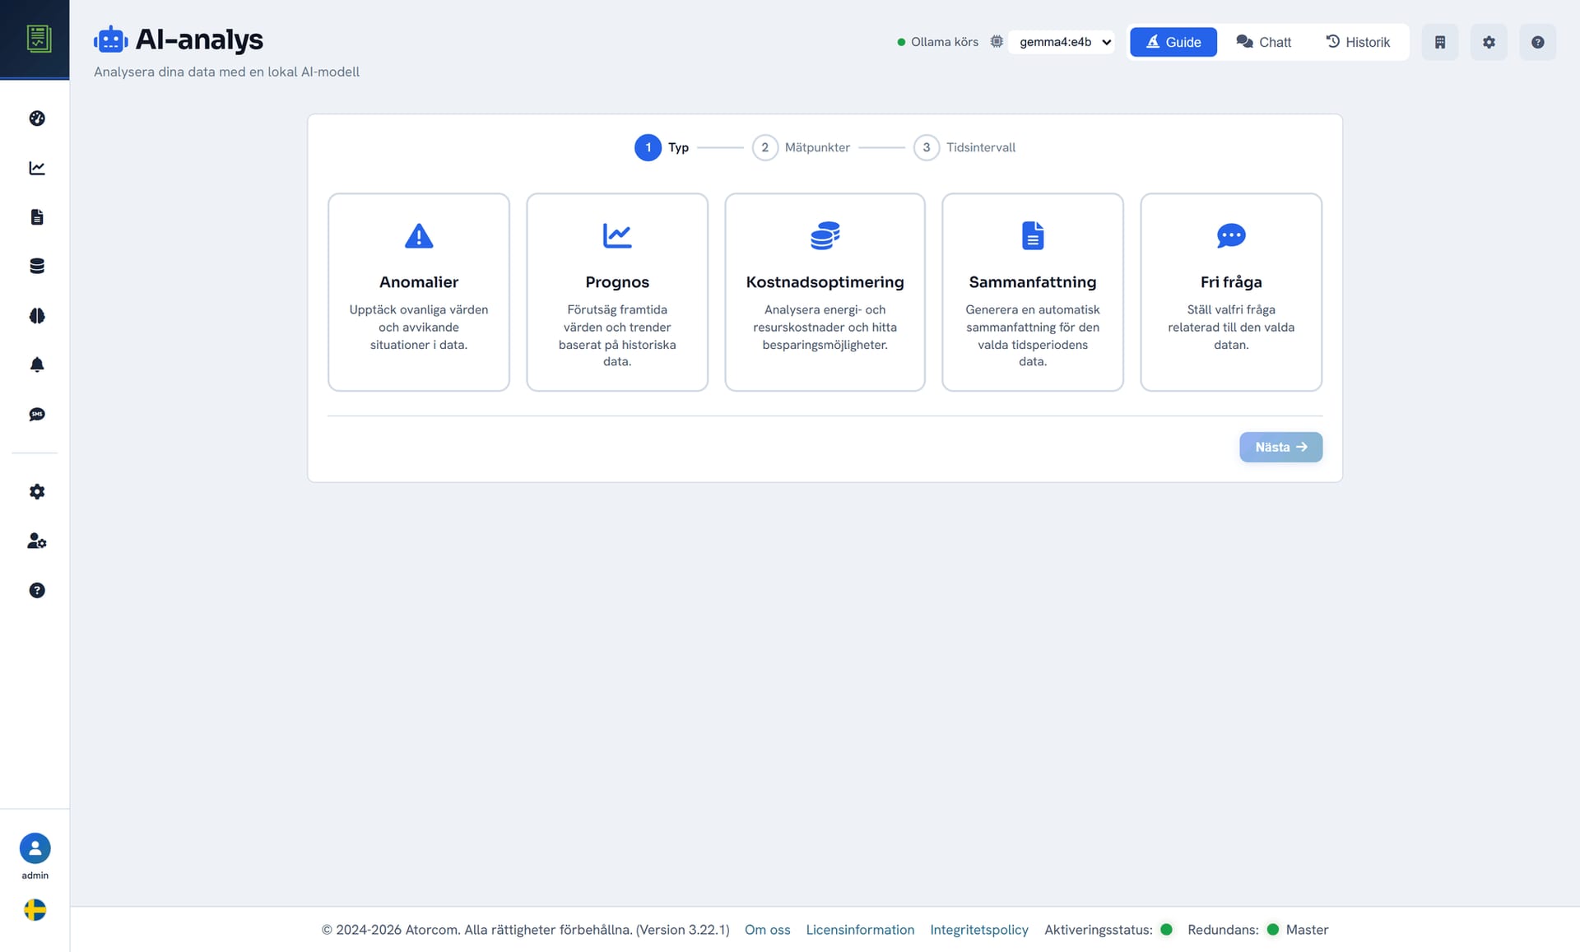The image size is (1580, 952).
Task: Open the line chart sidebar icon
Action: 37,168
